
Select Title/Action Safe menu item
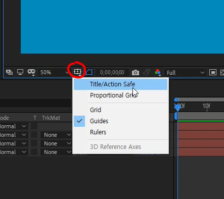[x=120, y=84]
